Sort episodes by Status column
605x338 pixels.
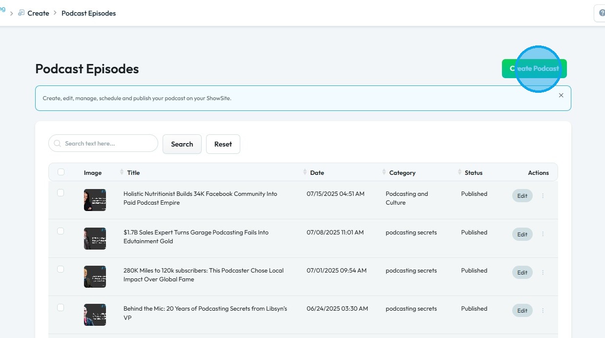click(x=460, y=172)
